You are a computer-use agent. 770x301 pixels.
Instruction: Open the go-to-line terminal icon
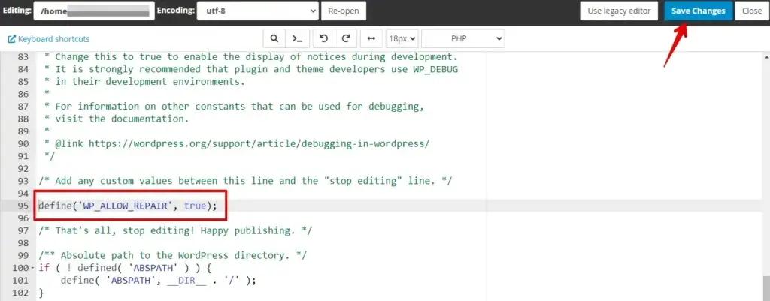click(x=297, y=38)
